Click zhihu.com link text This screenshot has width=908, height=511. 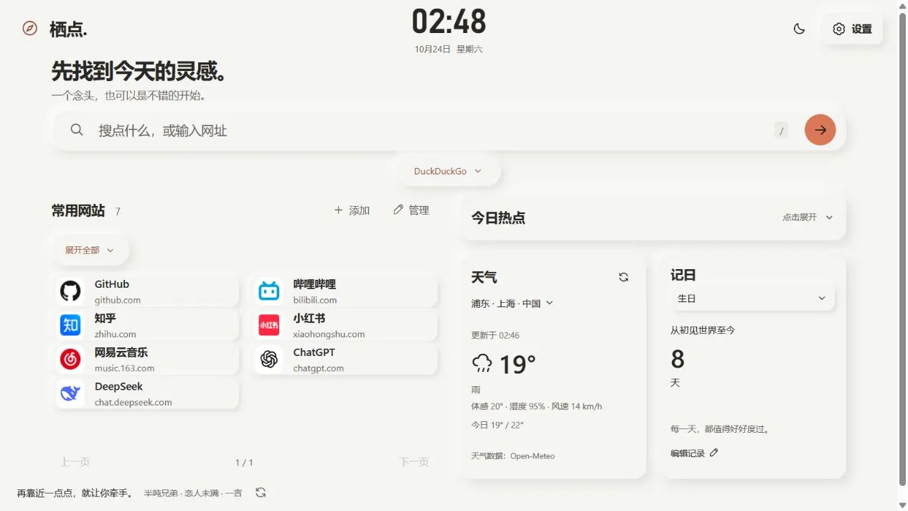tap(116, 334)
